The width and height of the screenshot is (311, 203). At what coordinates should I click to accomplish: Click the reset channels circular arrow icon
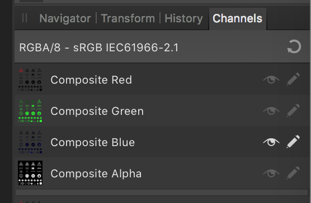(x=294, y=47)
